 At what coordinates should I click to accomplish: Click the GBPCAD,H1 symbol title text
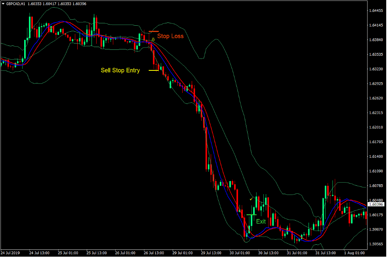(16, 4)
